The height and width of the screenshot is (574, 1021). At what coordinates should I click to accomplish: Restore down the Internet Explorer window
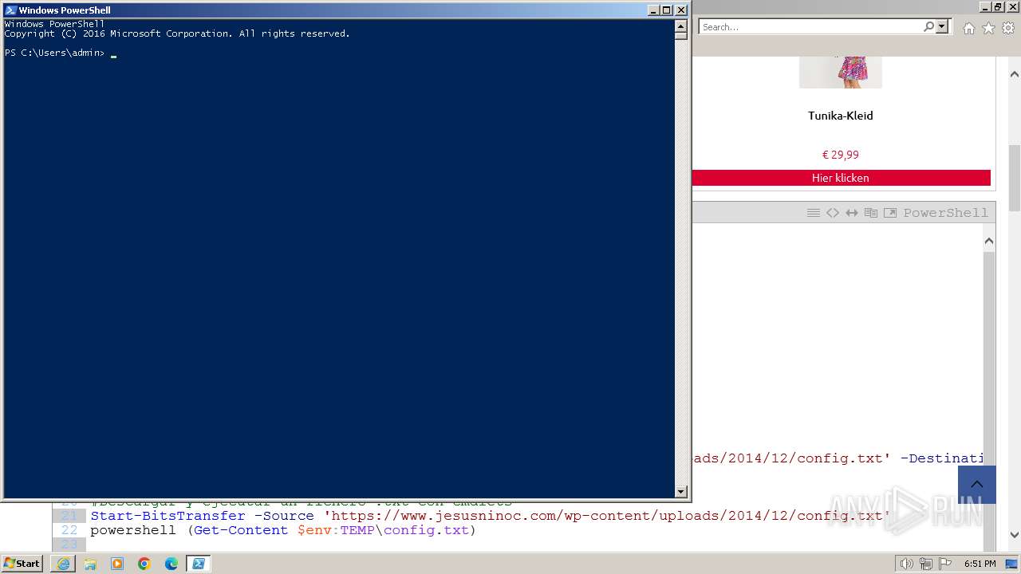click(x=998, y=7)
